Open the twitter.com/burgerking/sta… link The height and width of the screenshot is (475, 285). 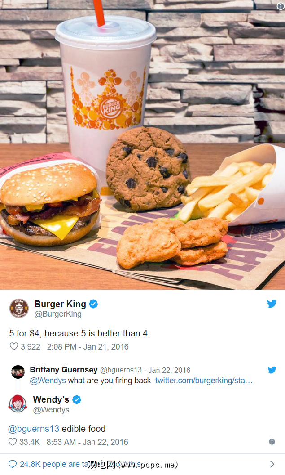coord(204,381)
